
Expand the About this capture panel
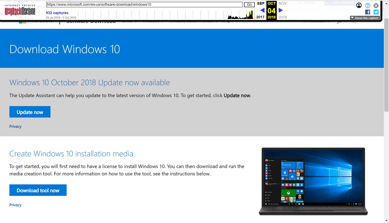(x=365, y=18)
